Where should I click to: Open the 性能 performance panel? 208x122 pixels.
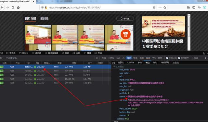[65, 53]
